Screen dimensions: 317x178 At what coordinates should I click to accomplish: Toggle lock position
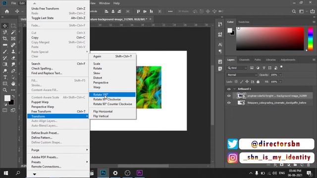point(247,82)
